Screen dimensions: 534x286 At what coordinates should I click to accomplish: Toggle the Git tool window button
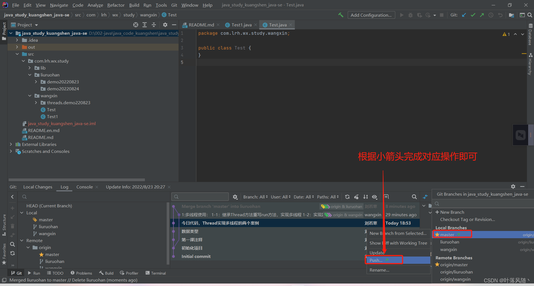tap(16, 273)
